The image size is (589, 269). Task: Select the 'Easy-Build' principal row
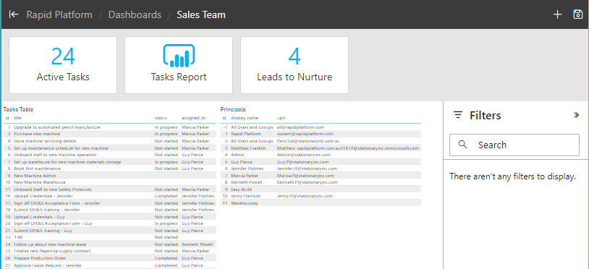321,189
